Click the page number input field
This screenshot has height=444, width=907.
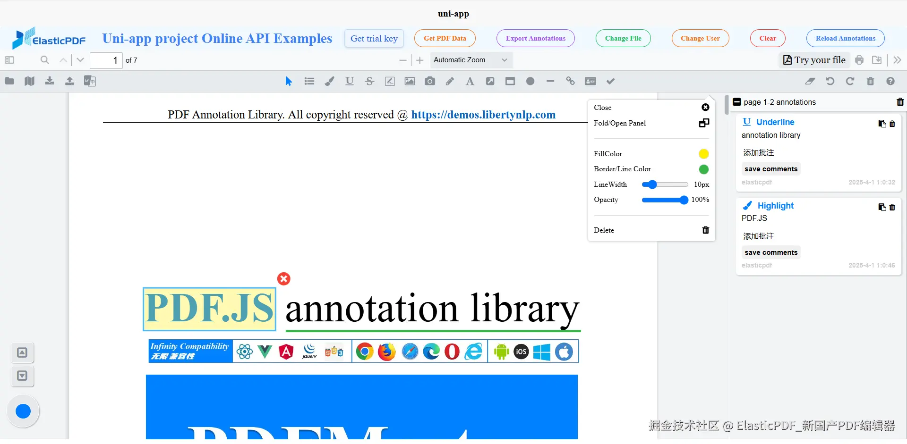coord(106,60)
